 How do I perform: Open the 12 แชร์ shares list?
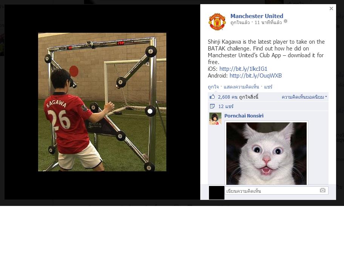(x=226, y=106)
